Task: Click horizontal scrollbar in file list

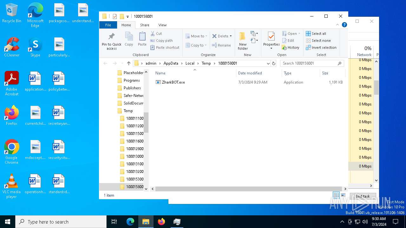Action: pos(249,189)
